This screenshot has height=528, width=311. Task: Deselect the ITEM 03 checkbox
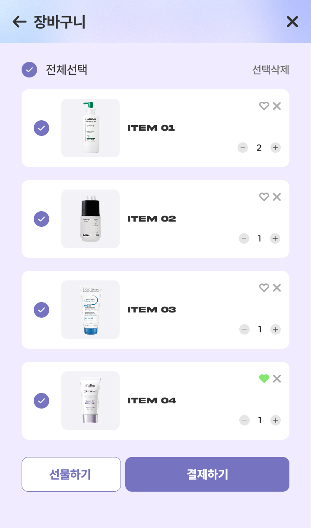[x=41, y=310]
